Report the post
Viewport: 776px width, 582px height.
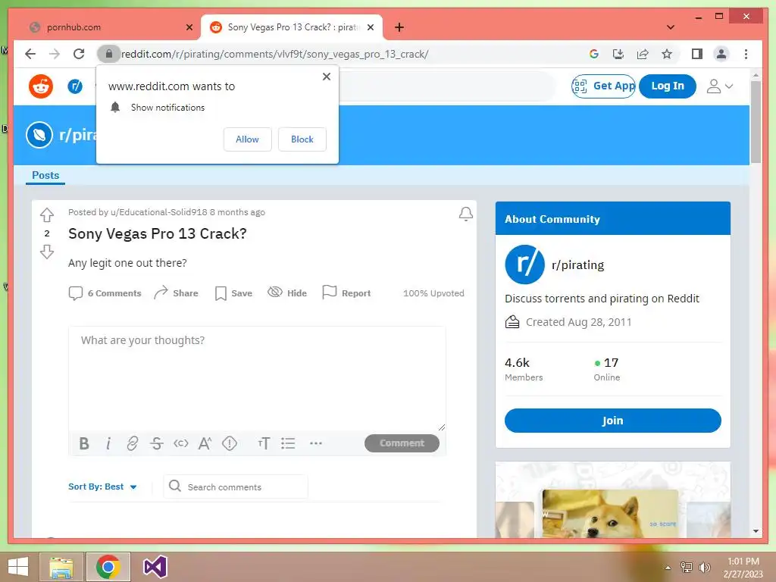click(x=346, y=293)
